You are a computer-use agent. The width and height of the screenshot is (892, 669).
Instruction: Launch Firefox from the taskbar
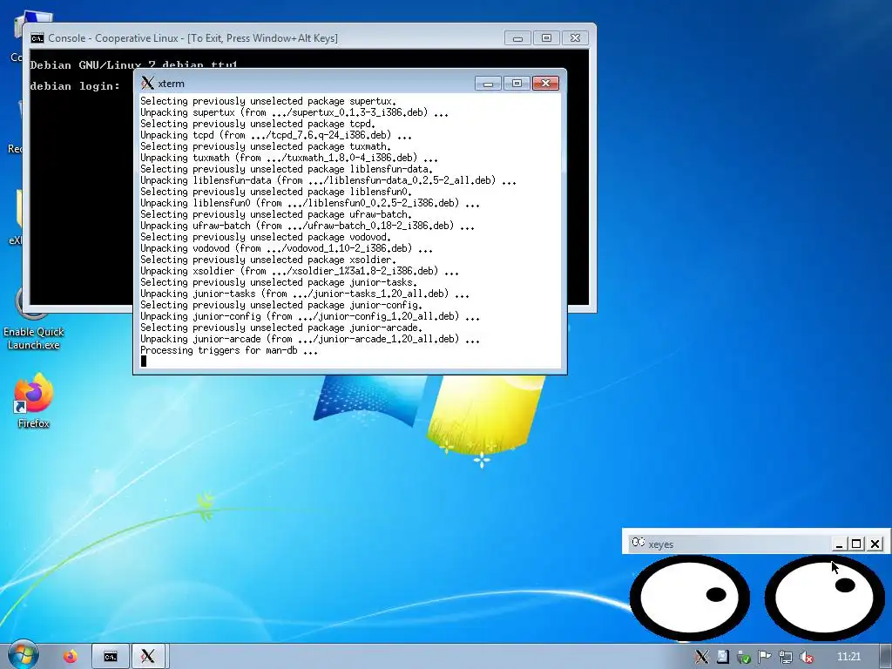(x=71, y=657)
